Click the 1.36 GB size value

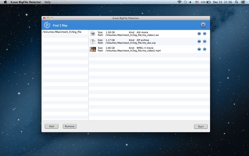point(110,32)
